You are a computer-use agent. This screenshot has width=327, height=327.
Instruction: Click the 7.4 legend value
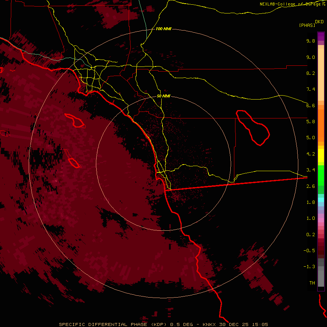[311, 89]
